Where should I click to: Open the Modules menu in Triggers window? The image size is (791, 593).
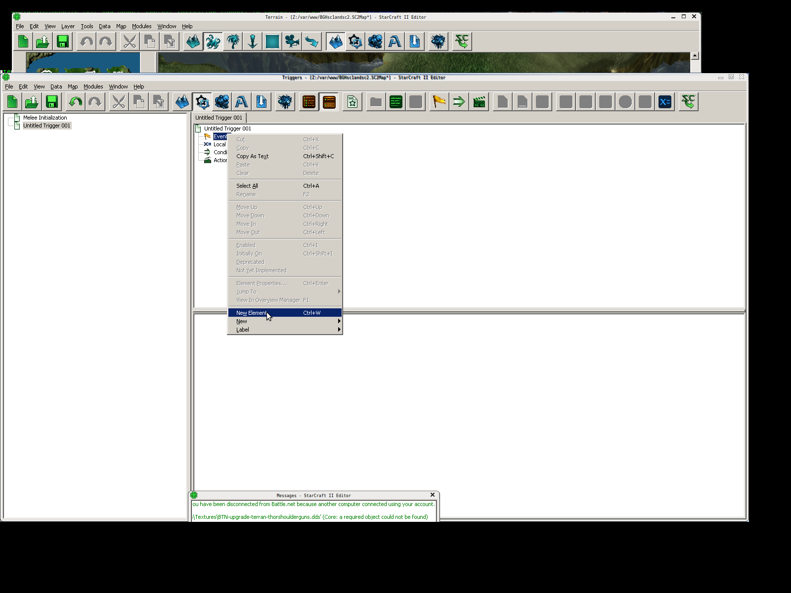pyautogui.click(x=93, y=86)
